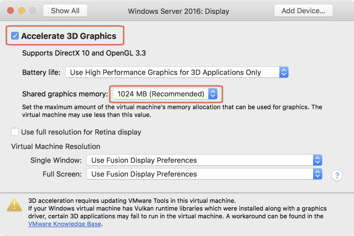This screenshot has height=236, width=354.
Task: Click the Battery life label
Action: [41, 72]
